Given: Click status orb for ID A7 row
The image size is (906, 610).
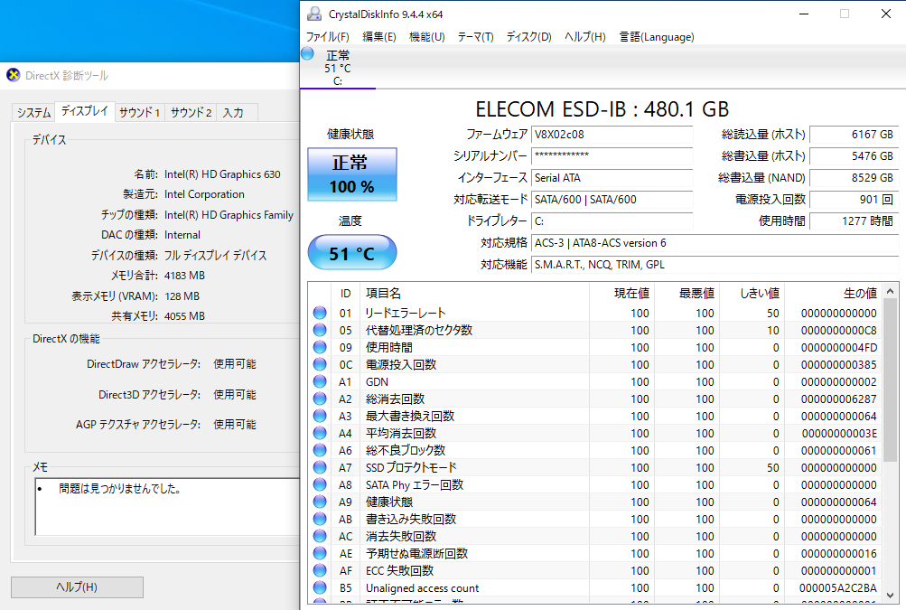Looking at the screenshot, I should coord(320,468).
